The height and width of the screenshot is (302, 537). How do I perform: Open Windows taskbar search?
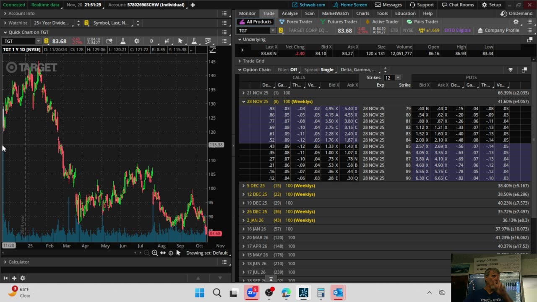217,293
